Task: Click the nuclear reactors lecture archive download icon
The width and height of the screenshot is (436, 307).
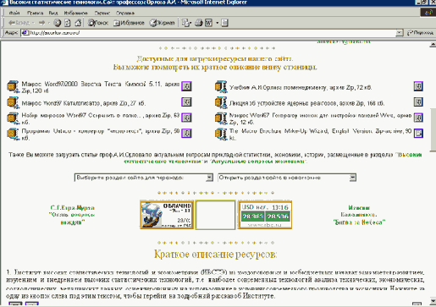Action: pos(418,101)
